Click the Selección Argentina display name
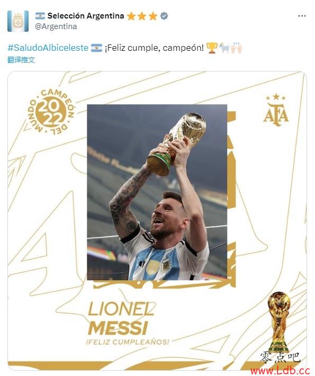This screenshot has height=376, width=315. tap(86, 16)
